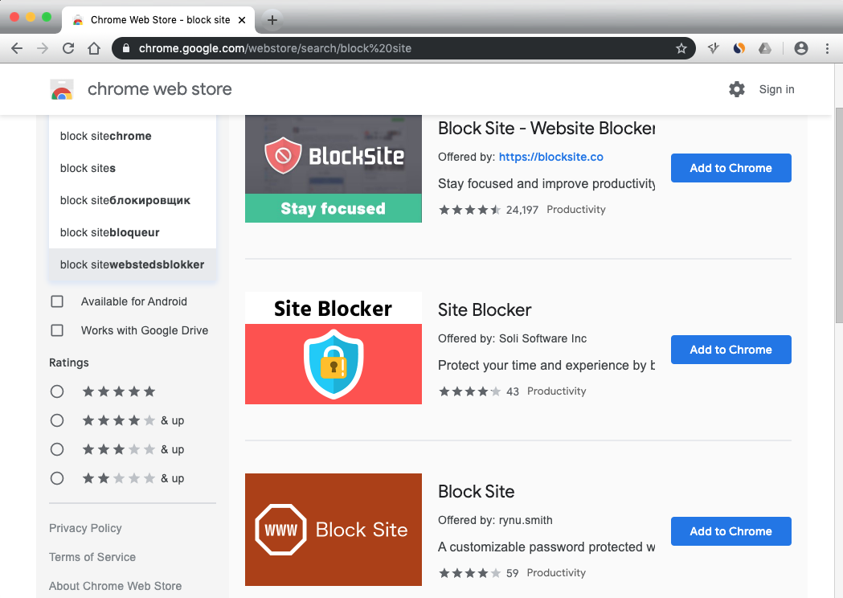
Task: Add rynu.smith's Block Site to Chrome
Action: (x=730, y=531)
